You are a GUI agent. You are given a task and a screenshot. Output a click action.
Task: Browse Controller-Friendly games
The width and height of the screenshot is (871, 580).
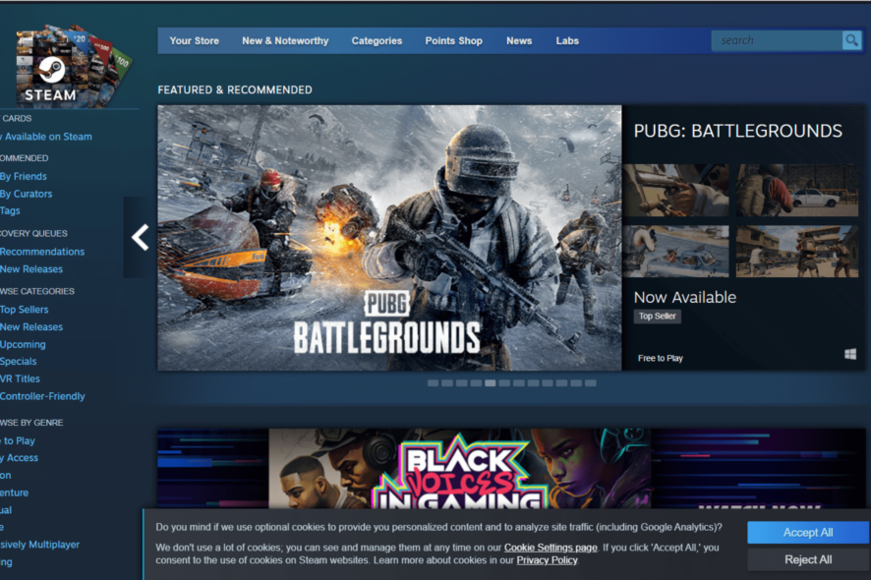pyautogui.click(x=42, y=396)
